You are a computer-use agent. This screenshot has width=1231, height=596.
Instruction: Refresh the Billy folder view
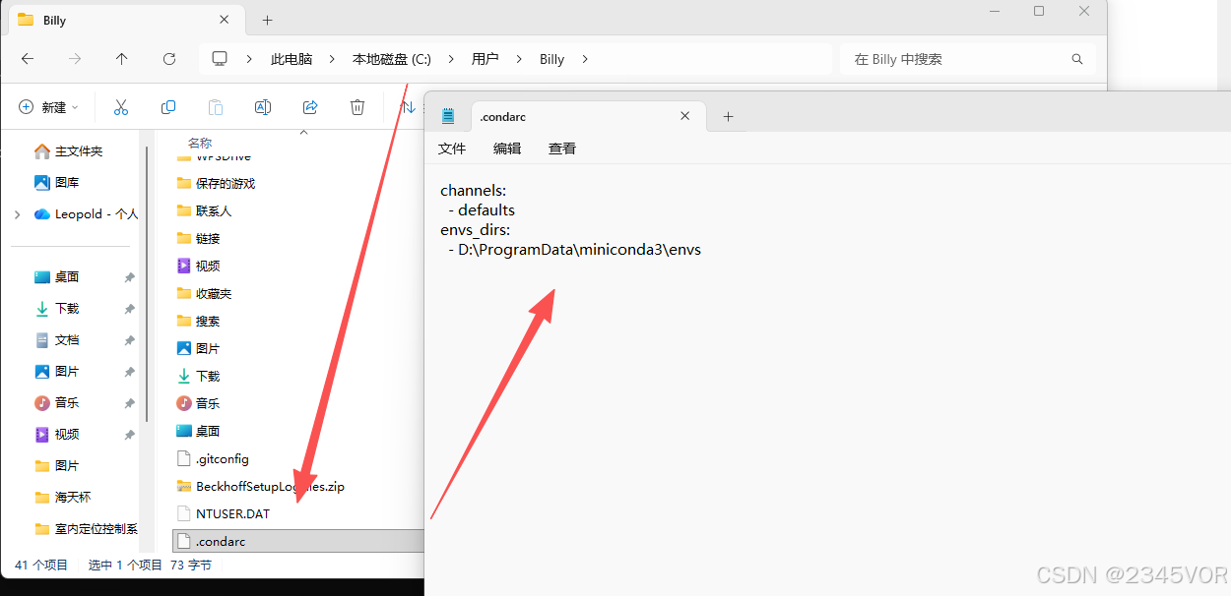coord(169,59)
